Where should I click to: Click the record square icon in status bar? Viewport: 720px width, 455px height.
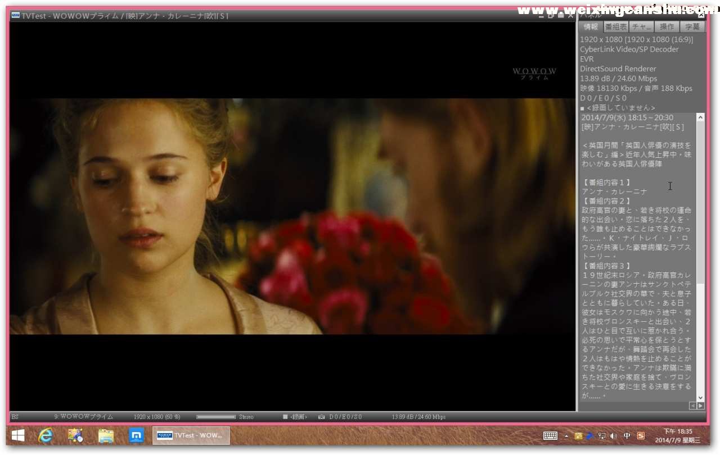tap(285, 417)
